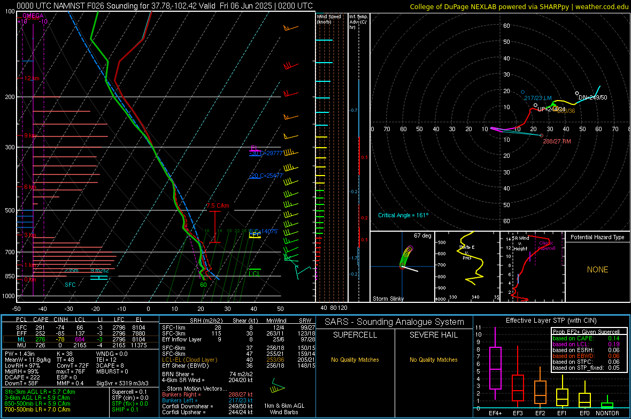Click the Storm Slinky panel label
This screenshot has height=419, width=631.
click(x=388, y=299)
